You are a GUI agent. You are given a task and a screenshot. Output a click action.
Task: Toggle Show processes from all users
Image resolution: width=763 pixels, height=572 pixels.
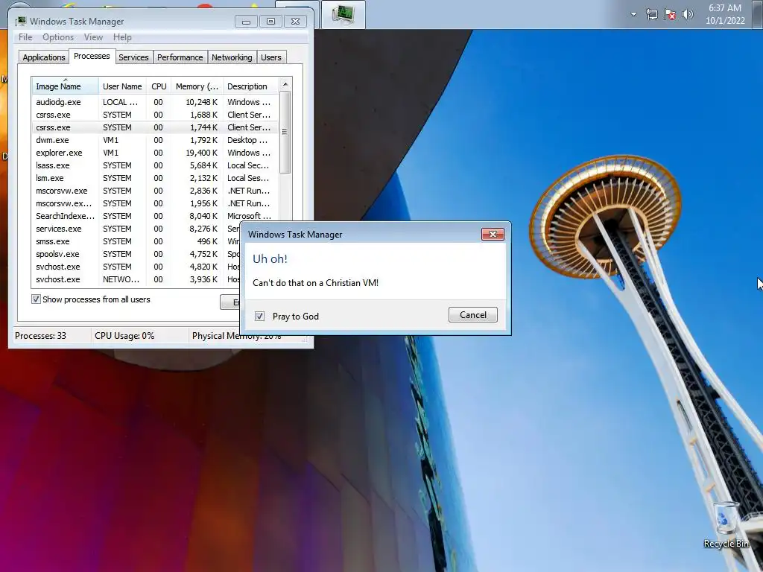pos(36,299)
